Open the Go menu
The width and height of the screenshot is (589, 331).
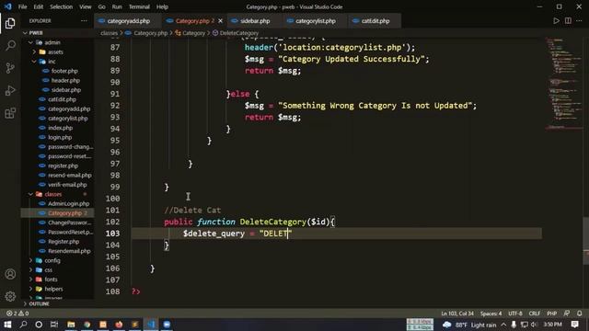(102, 6)
